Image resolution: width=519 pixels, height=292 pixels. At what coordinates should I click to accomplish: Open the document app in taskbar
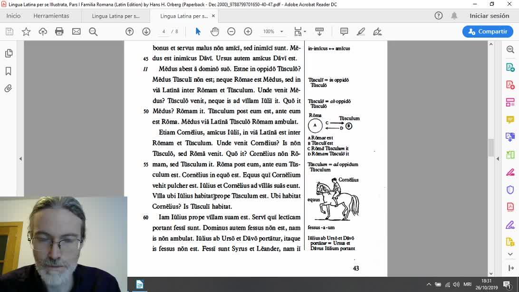(140, 284)
